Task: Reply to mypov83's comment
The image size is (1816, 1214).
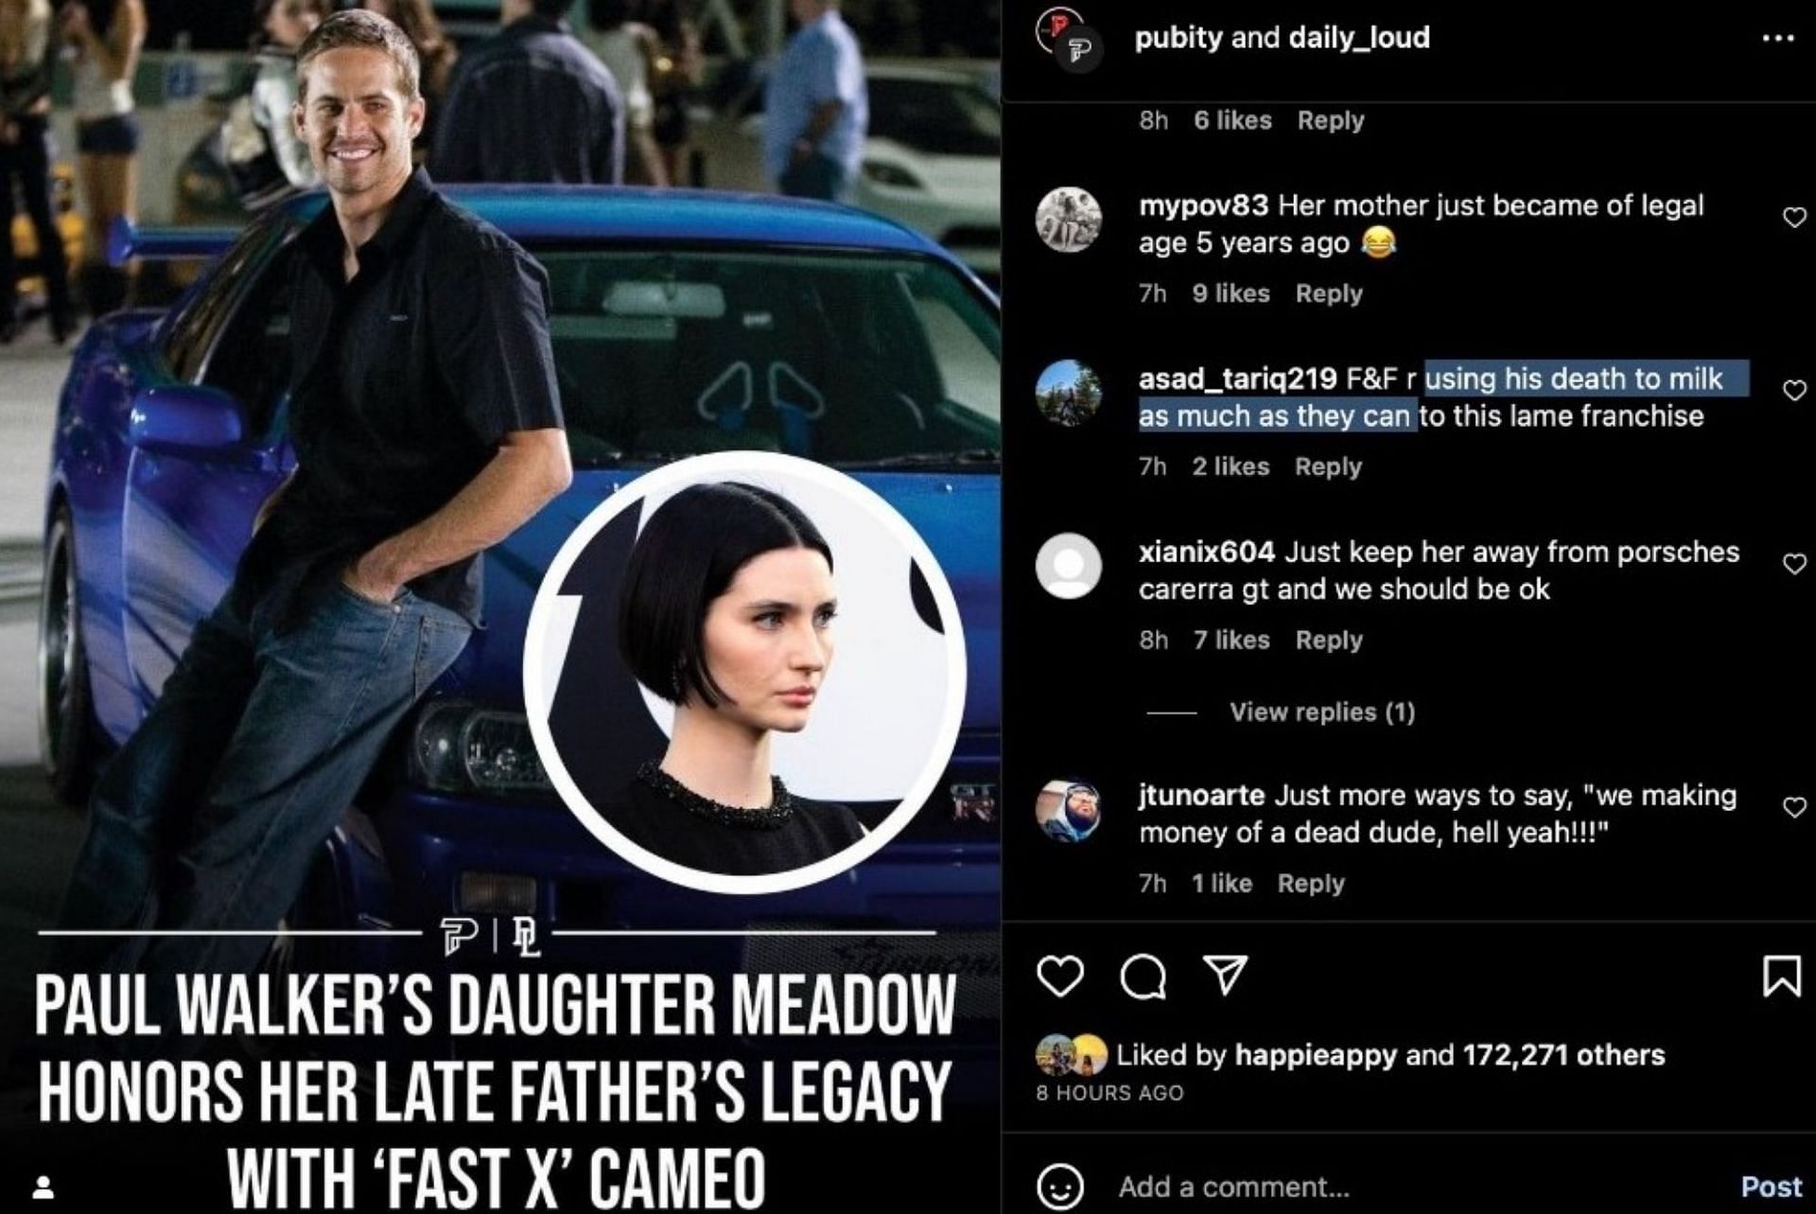Action: 1329,293
